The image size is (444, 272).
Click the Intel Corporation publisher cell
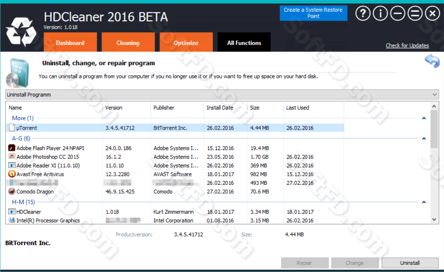pos(173,220)
